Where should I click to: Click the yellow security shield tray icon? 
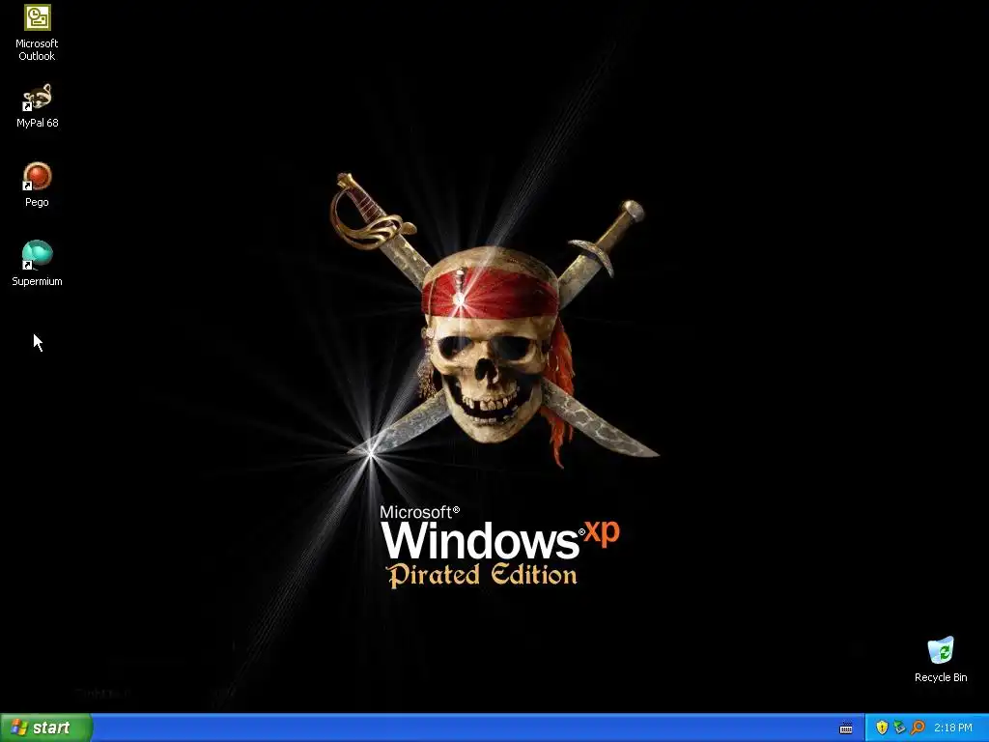tap(882, 728)
